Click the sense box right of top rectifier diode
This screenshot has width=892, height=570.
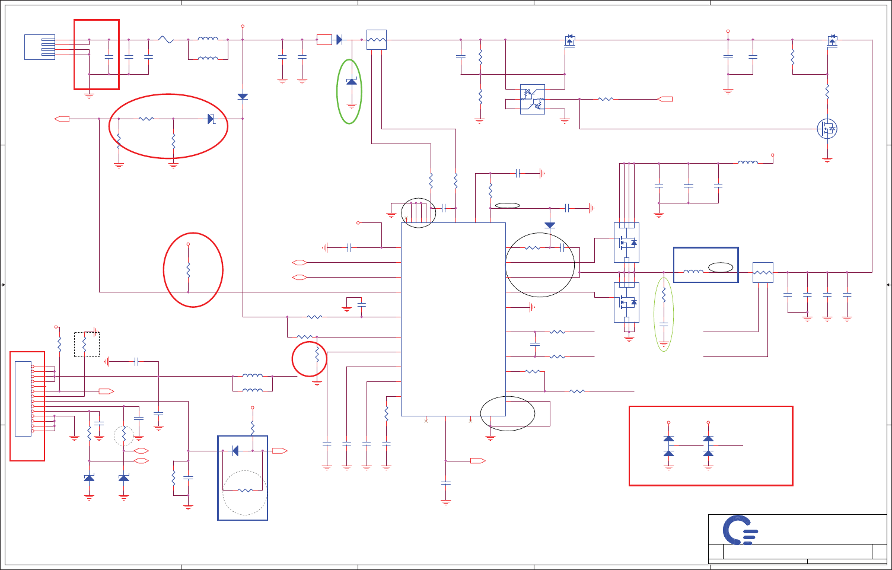(x=377, y=40)
